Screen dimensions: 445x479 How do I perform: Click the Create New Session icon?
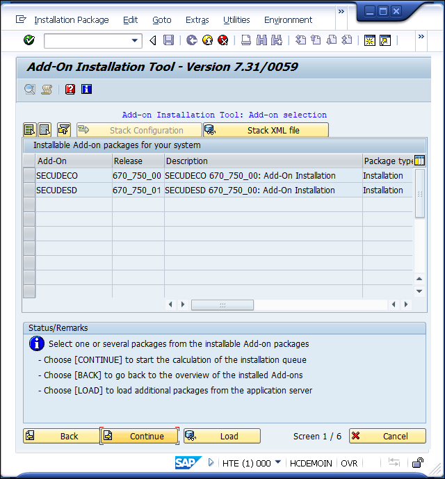[x=369, y=40]
